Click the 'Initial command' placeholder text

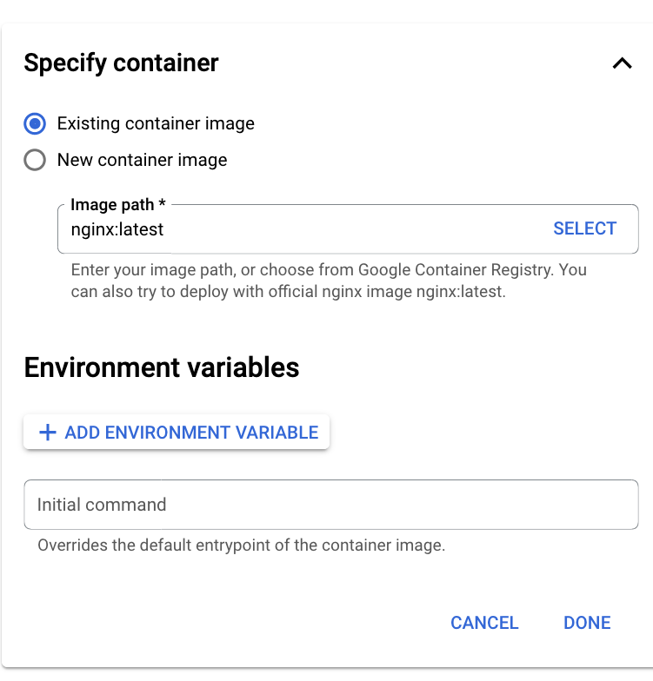tap(102, 505)
